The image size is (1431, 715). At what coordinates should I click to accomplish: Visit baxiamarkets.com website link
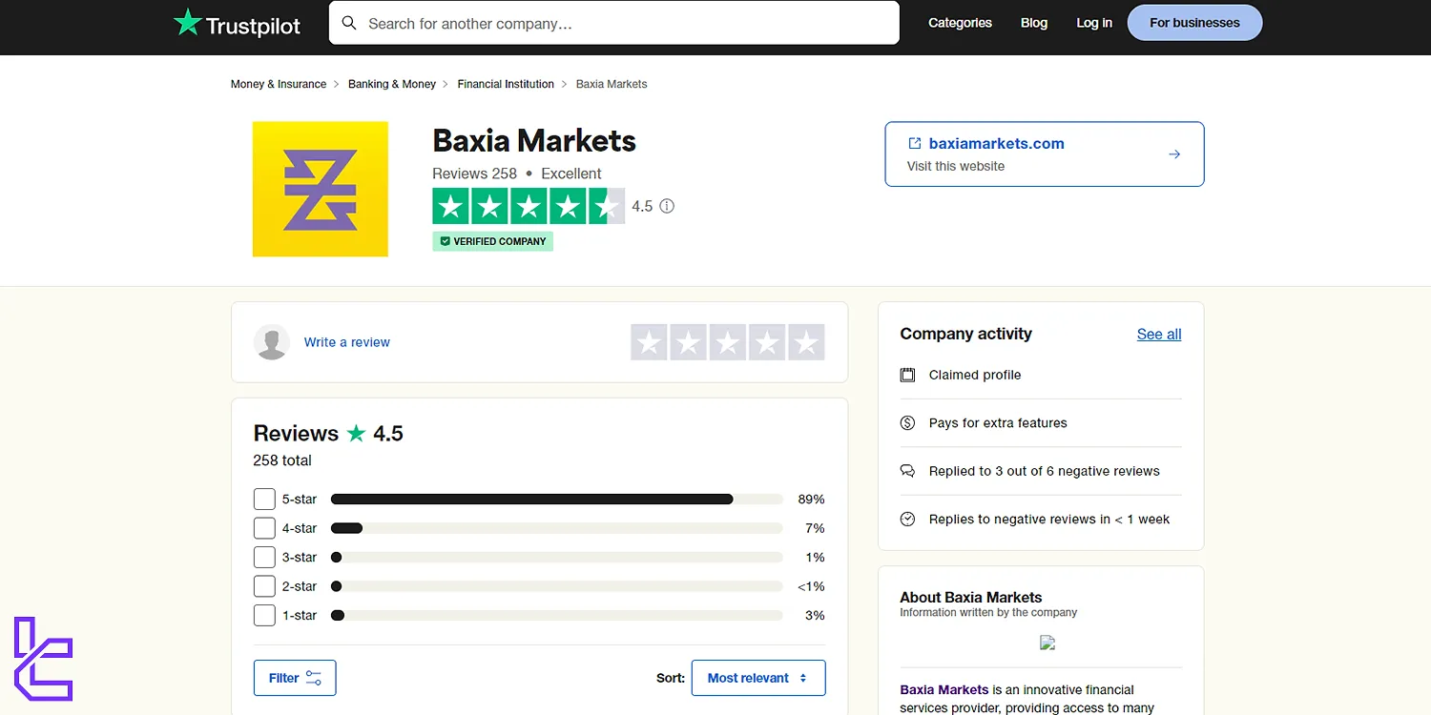coord(997,144)
